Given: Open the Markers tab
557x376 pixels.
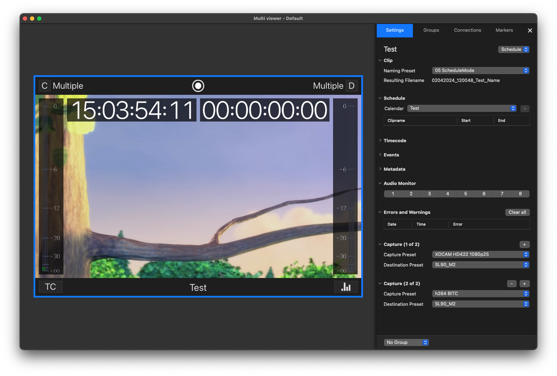Looking at the screenshot, I should coord(504,30).
